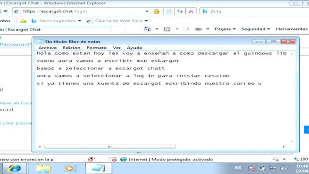Viewport: 309px width, 174px height.
Task: Open Ayuda menu in Bloc de notas
Action: (134, 48)
